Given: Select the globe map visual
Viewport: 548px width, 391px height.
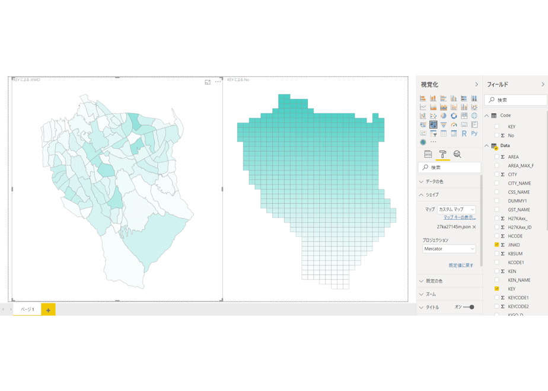Looking at the screenshot, I should [x=474, y=116].
